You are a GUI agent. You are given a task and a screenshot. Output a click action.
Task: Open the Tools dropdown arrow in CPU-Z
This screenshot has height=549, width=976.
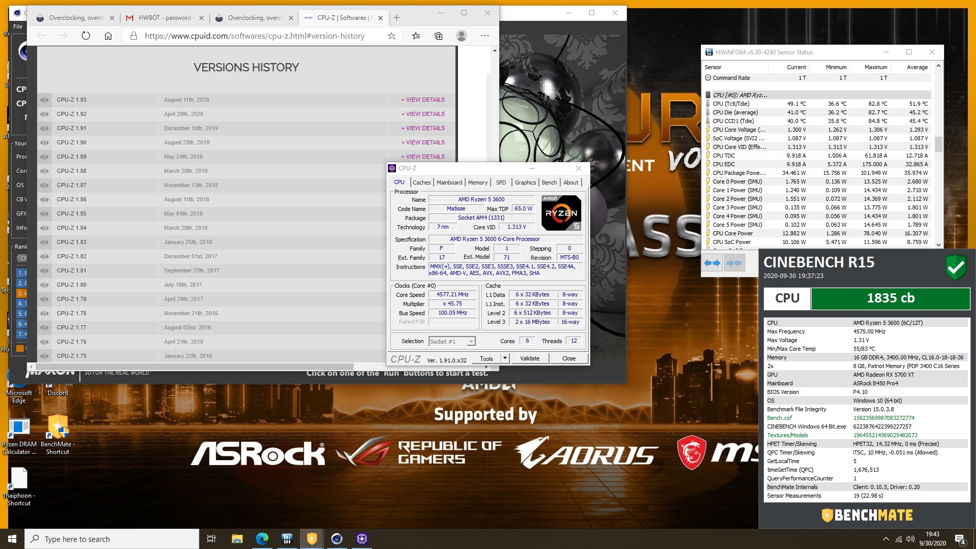pyautogui.click(x=505, y=358)
